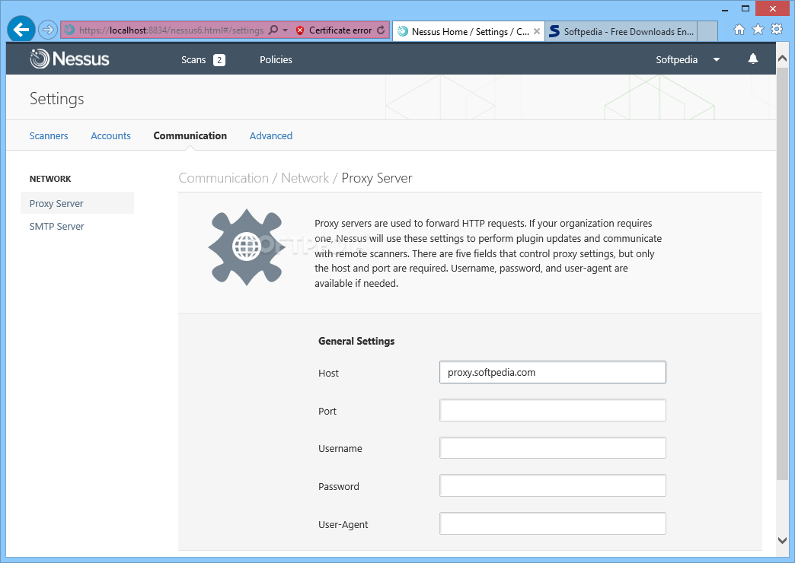This screenshot has height=563, width=795.
Task: Maximize the browser window
Action: click(x=746, y=8)
